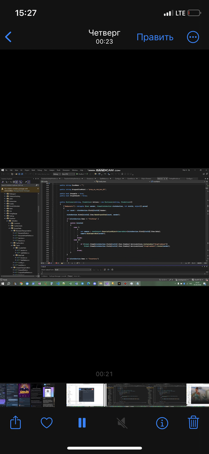Screen dimensions: 209x454
Task: Unmute the video with the speaker icon
Action: (122, 423)
